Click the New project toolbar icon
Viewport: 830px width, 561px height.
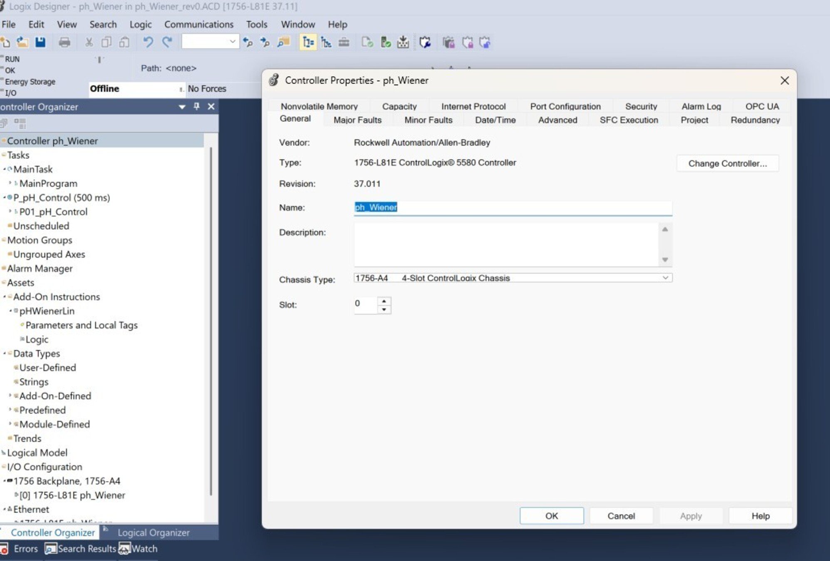tap(5, 42)
